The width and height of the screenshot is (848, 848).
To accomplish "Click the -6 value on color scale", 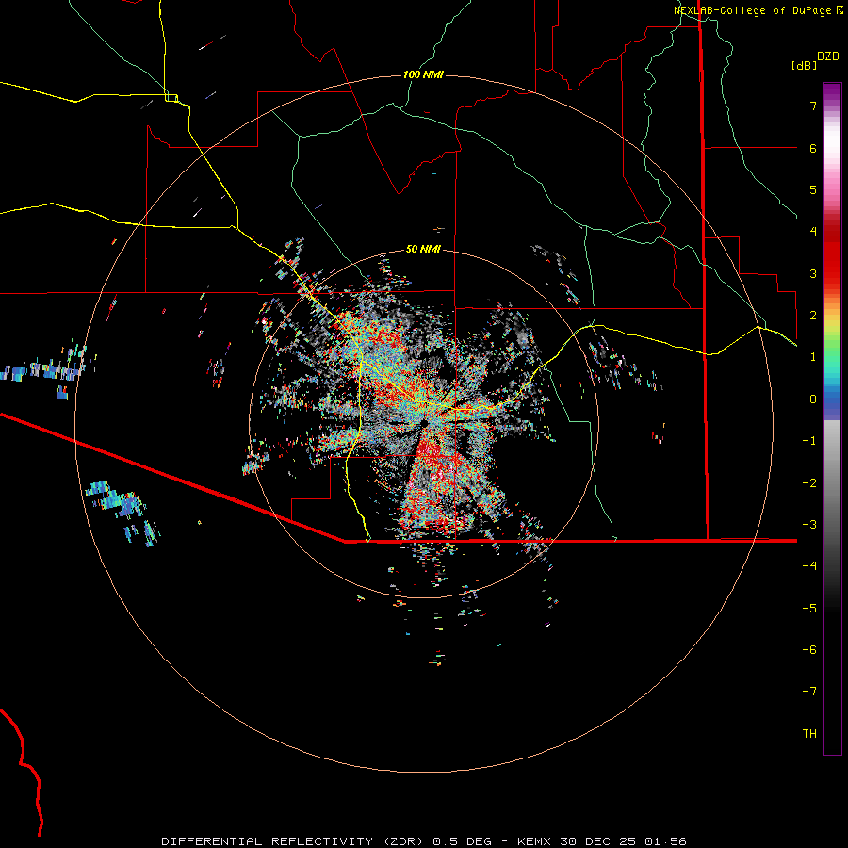I will (x=809, y=650).
